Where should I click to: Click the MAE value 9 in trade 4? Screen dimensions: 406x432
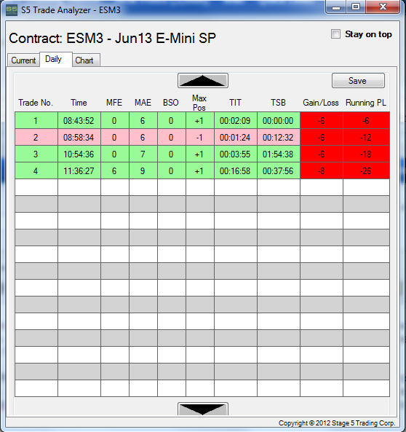coord(143,170)
